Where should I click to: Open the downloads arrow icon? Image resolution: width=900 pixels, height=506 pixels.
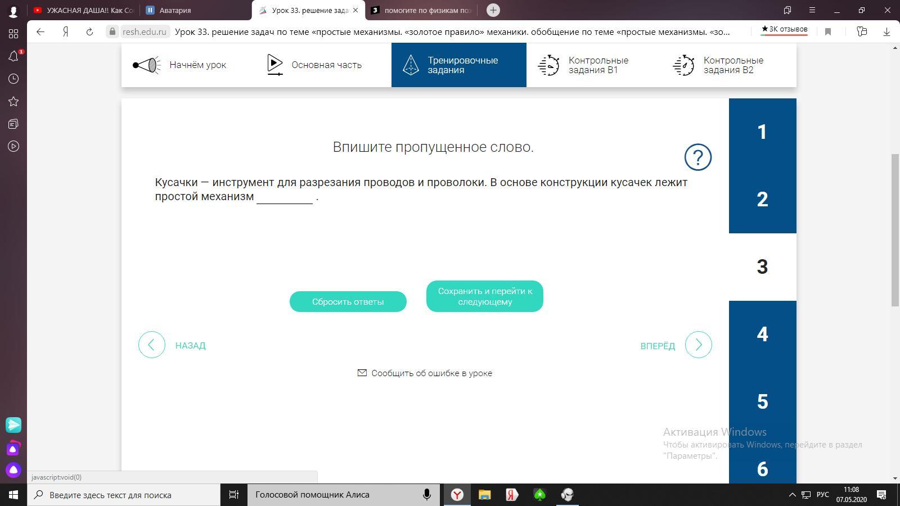click(x=886, y=32)
